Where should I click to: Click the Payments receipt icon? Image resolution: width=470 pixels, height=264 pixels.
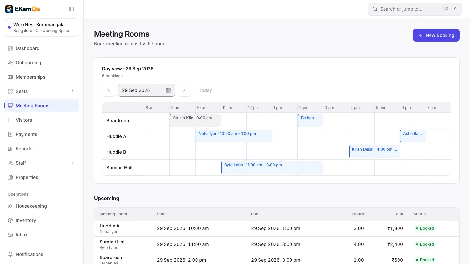[10, 134]
